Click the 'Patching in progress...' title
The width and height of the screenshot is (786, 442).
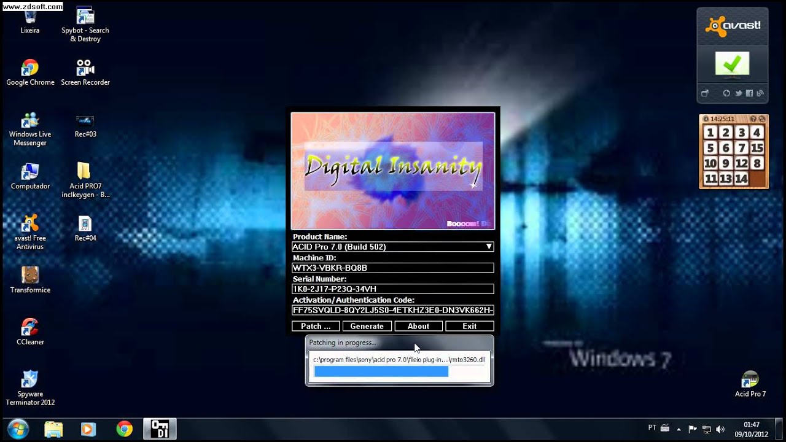pos(343,343)
